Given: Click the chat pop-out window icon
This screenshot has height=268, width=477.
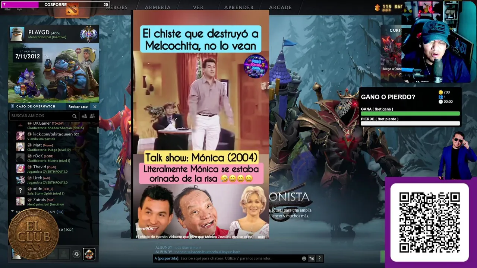Looking at the screenshot, I should pos(312,258).
